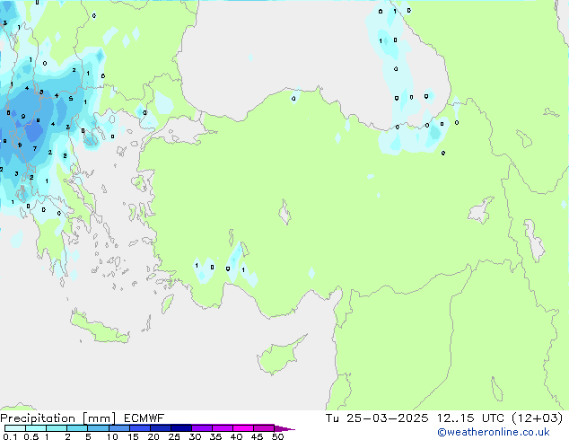The width and height of the screenshot is (569, 440).
Task: Click legend swatch between 35 and 40
Action: (223, 428)
